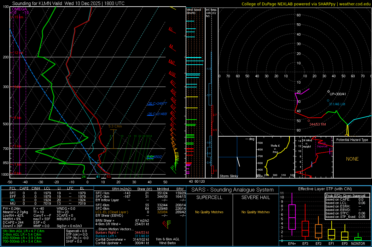Click the surface dewpoint label 24
372x247 pixels.
tap(84, 177)
